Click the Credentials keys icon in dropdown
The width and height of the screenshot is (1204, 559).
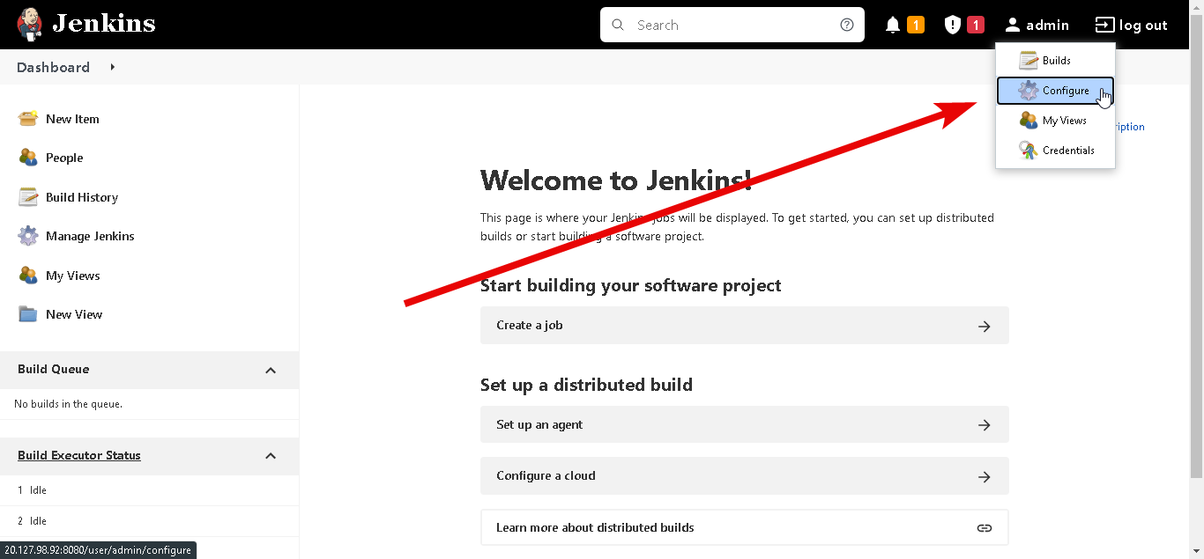pyautogui.click(x=1029, y=151)
